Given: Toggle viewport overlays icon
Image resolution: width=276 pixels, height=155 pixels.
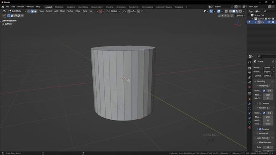Looking at the screenshot, I should click(219, 11).
